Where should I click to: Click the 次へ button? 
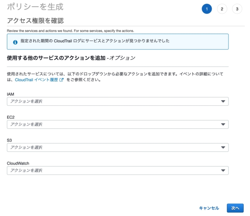[235, 208]
